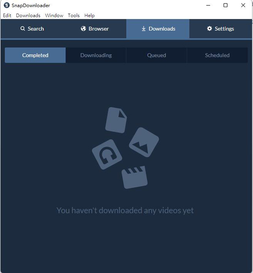
Task: Maximize the SnapDownloader window
Action: pos(226,5)
